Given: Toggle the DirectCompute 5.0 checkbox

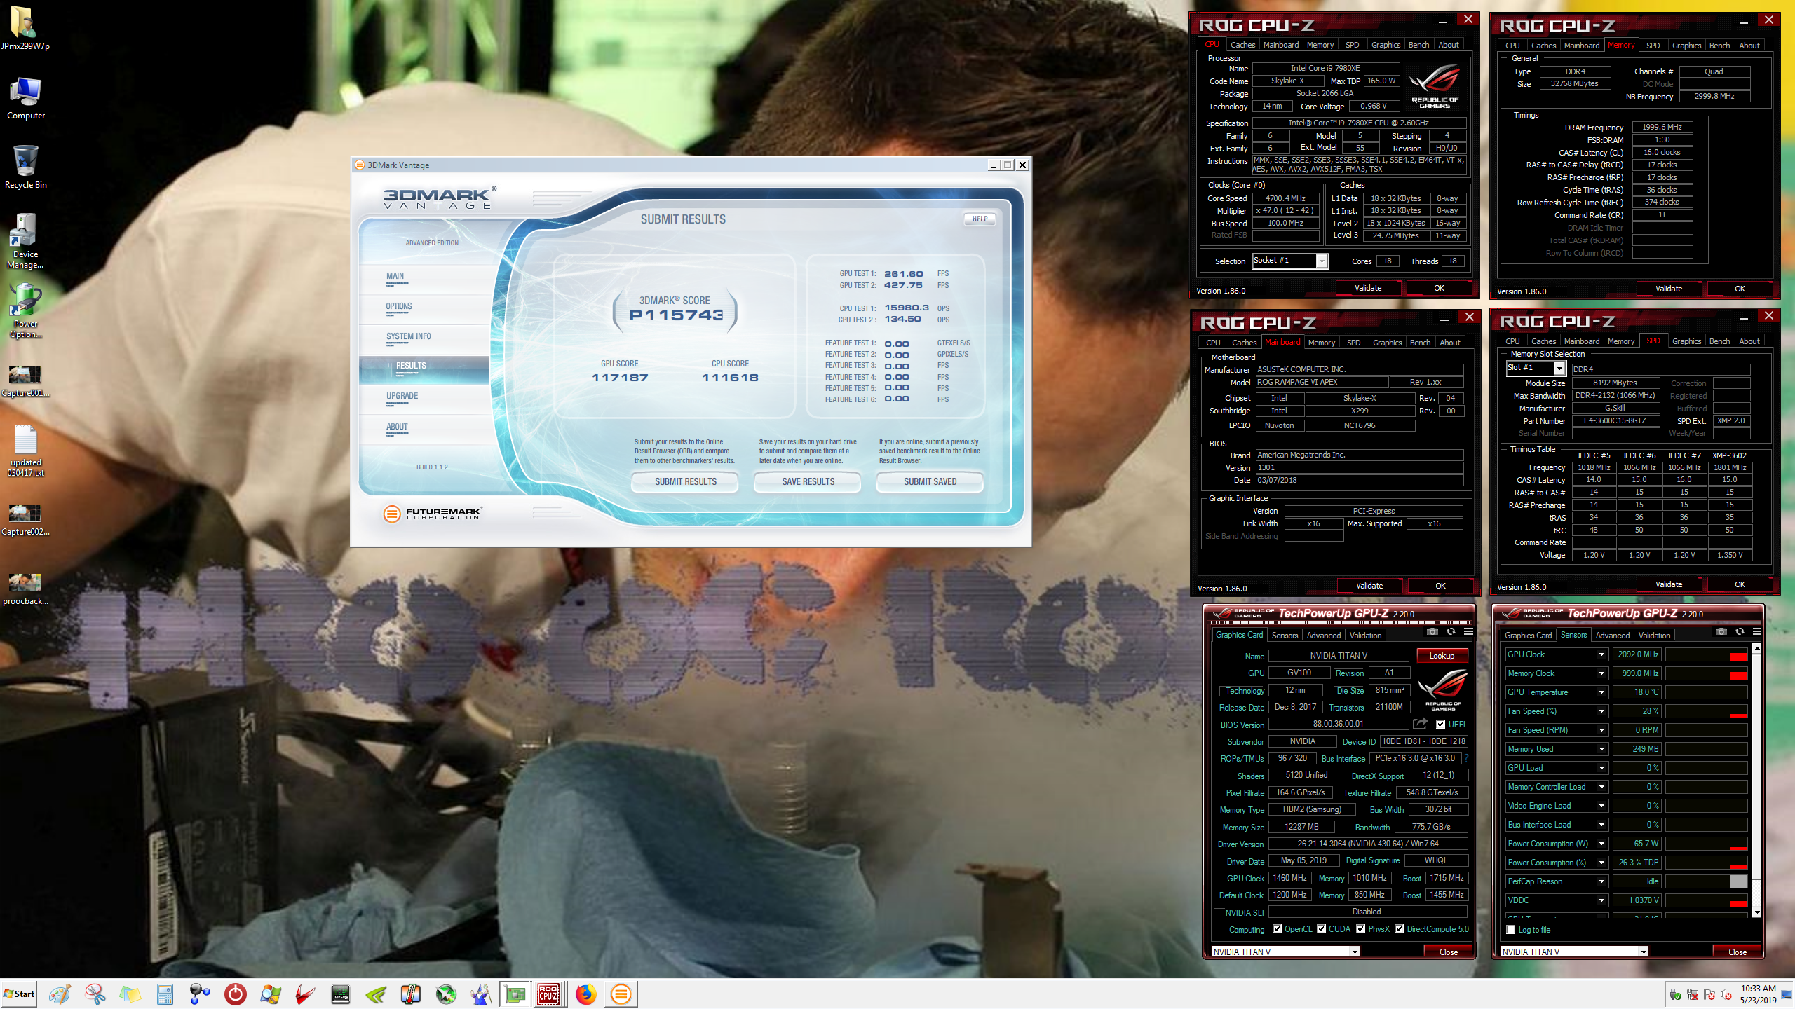Looking at the screenshot, I should click(1400, 929).
